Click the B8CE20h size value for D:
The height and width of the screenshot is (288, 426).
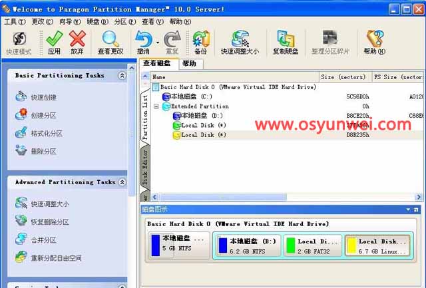(x=357, y=116)
